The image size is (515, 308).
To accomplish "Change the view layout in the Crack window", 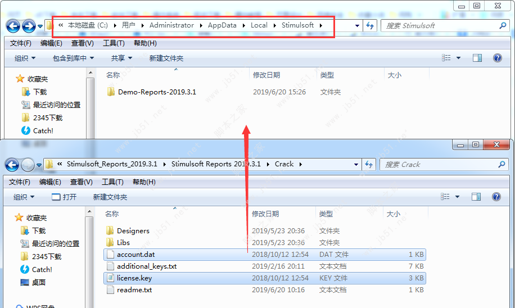I will coord(445,197).
